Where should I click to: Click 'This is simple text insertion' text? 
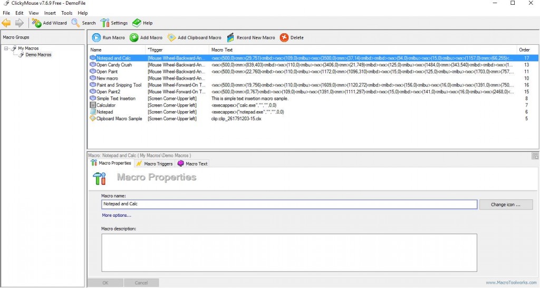coord(249,99)
